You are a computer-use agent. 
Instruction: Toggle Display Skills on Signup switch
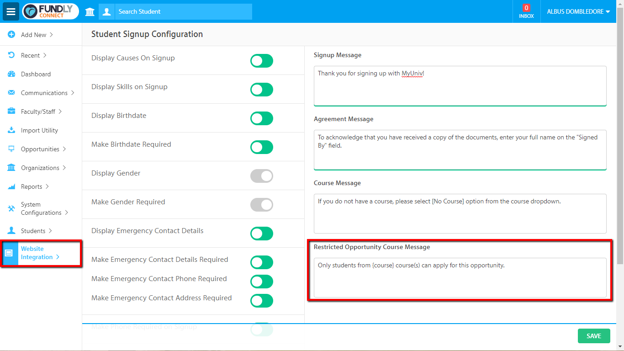(262, 90)
